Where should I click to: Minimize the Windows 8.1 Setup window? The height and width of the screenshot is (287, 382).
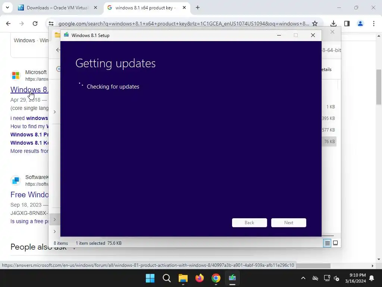279,35
